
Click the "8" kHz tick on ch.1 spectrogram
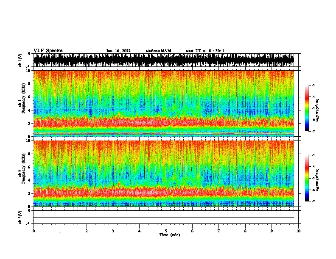coord(29,84)
